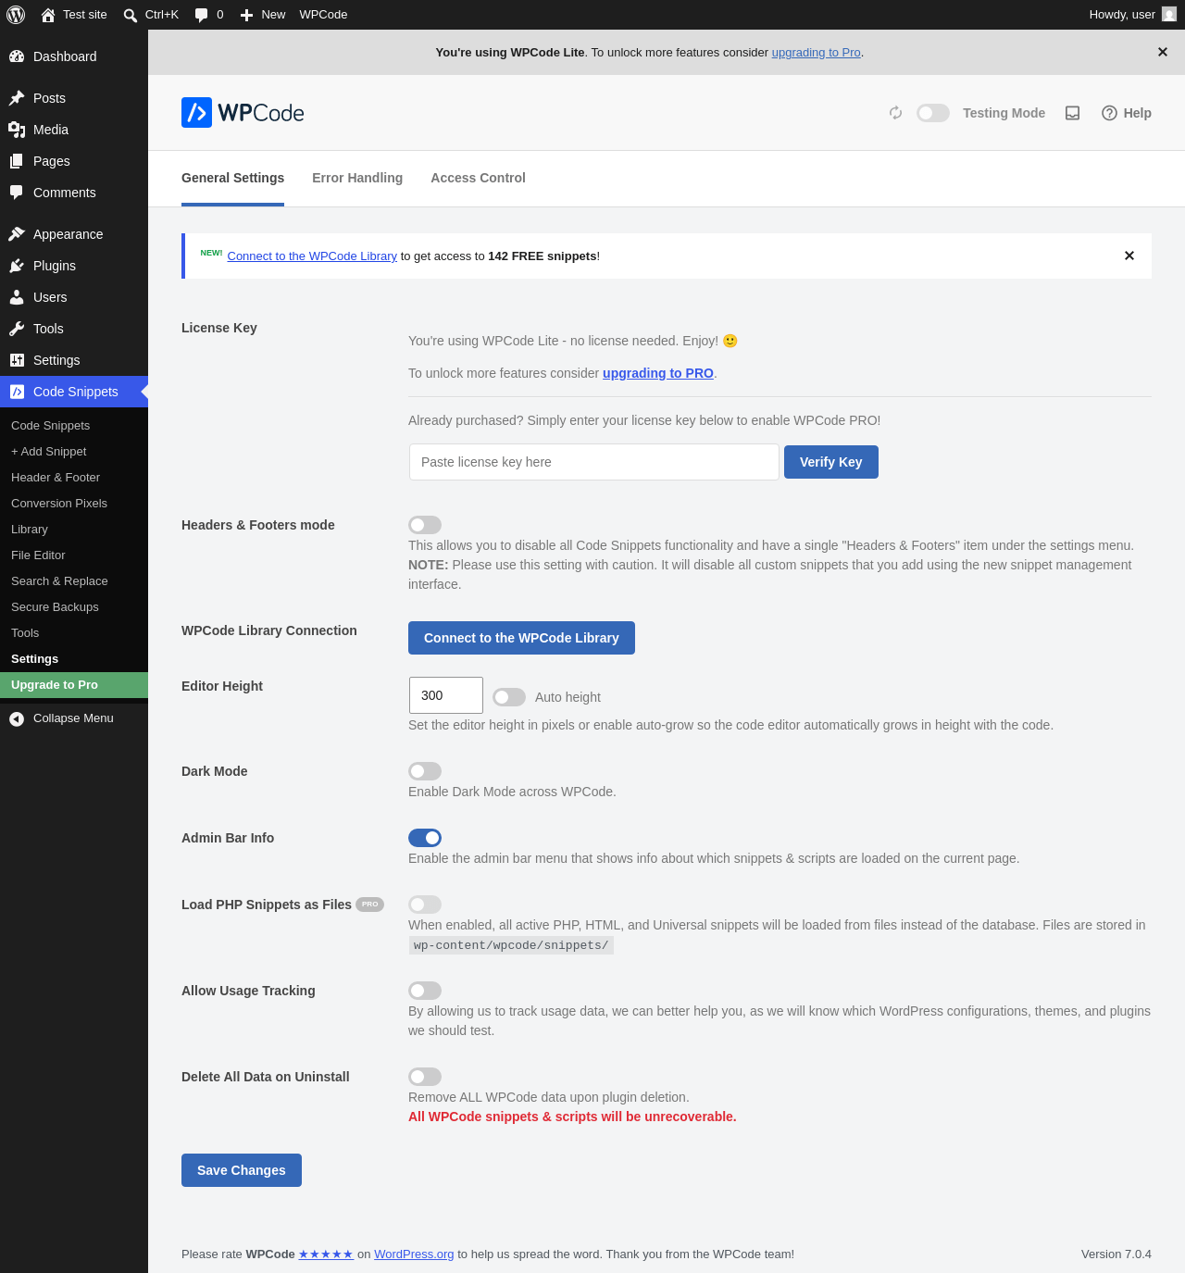Click the upgrading to PRO license link
Screen dimensions: 1185x1273
(x=658, y=373)
